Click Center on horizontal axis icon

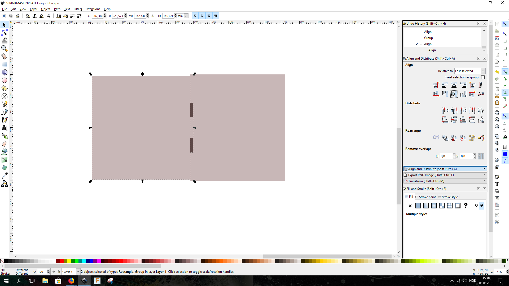point(454,94)
